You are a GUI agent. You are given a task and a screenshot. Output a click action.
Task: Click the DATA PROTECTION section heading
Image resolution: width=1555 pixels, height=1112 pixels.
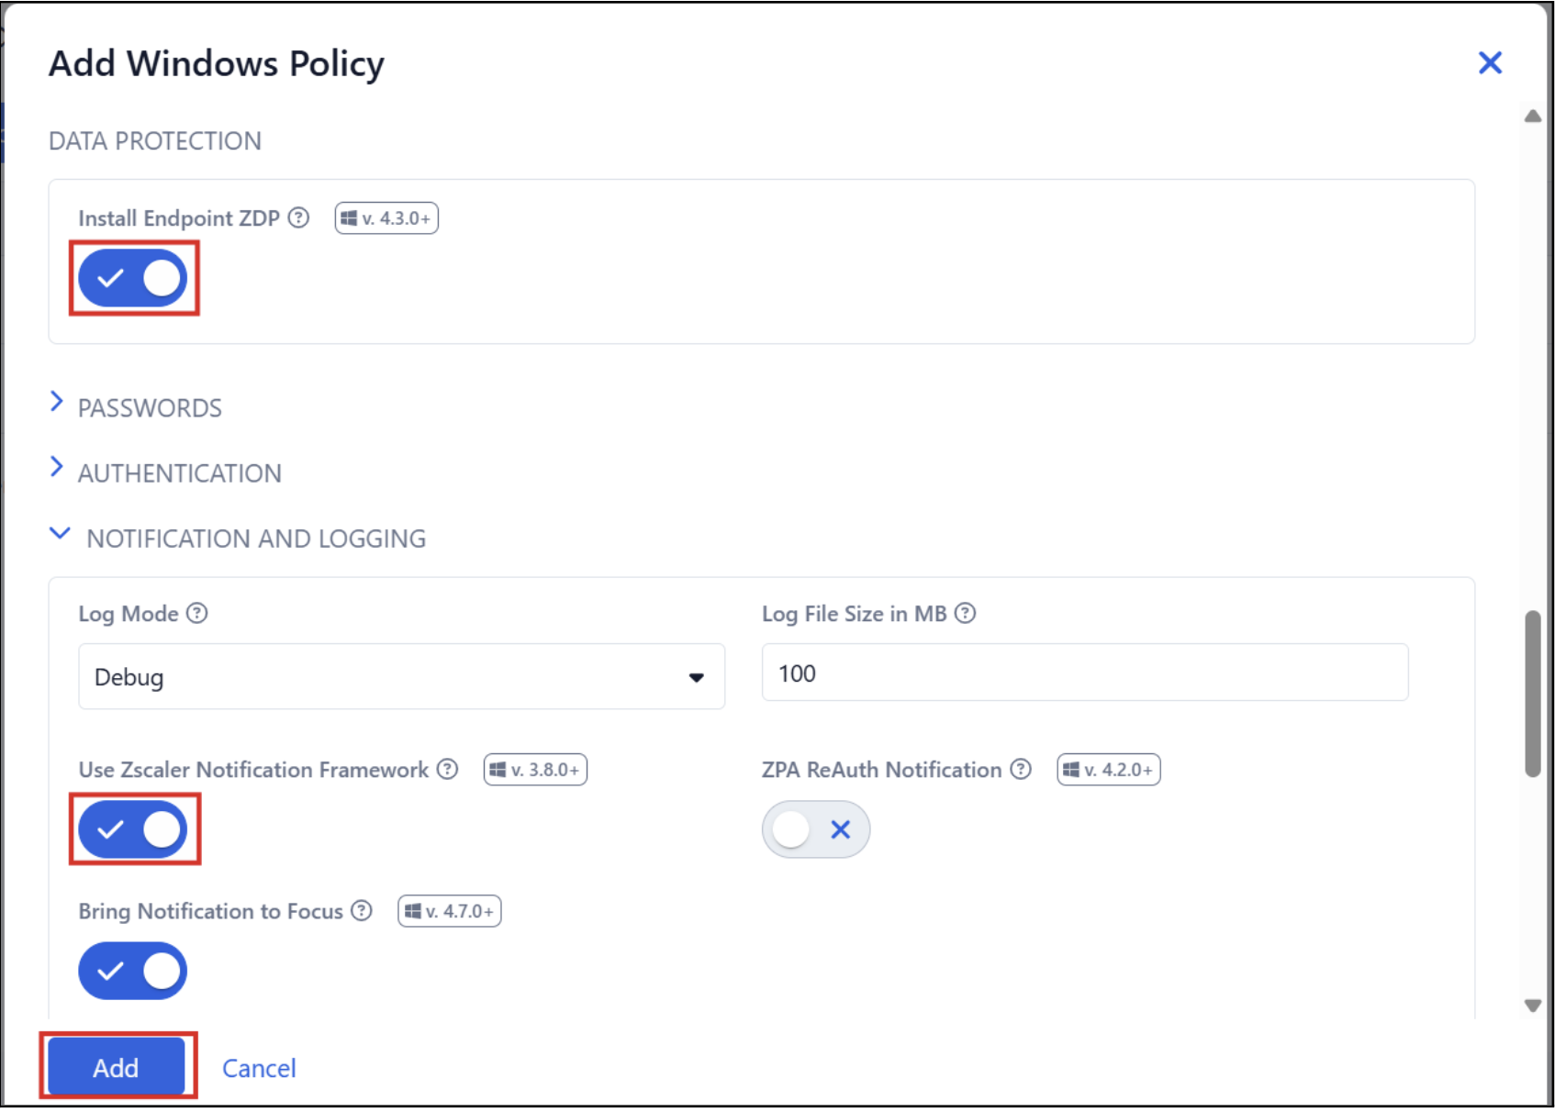pos(155,140)
